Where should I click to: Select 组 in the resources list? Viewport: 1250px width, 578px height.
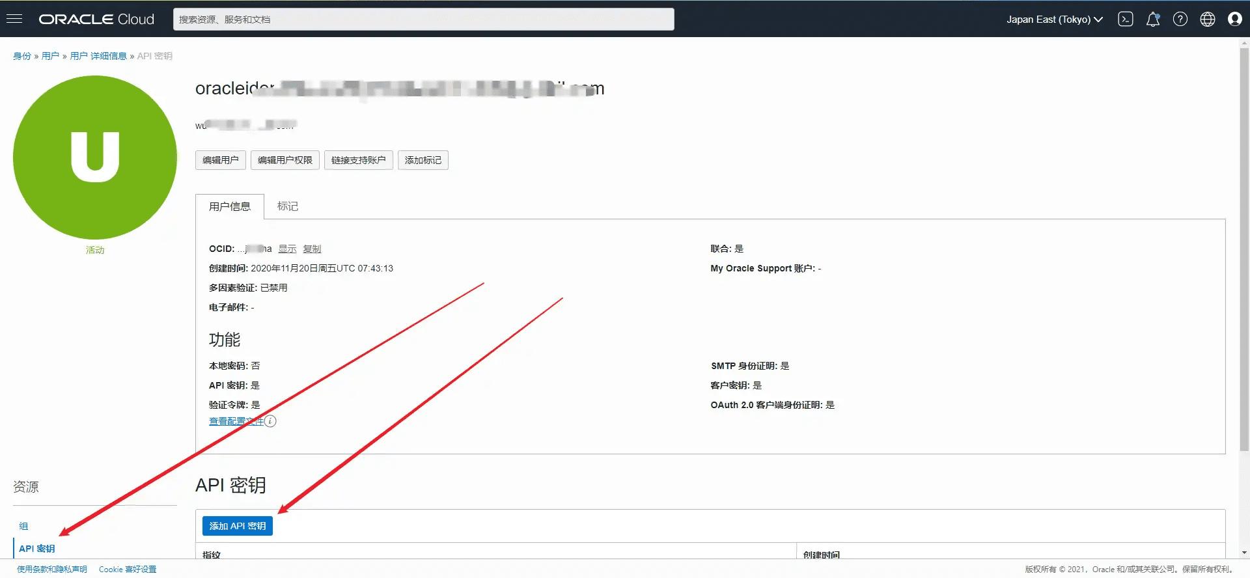[x=23, y=526]
